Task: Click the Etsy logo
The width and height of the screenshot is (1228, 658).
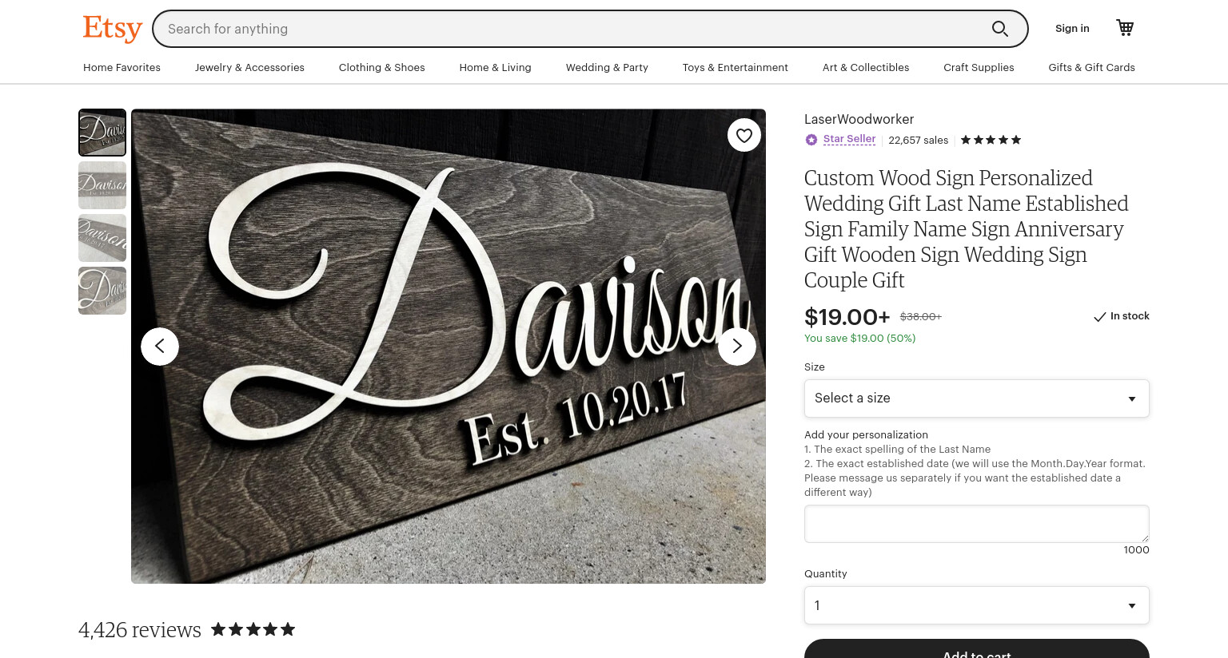Action: (x=113, y=29)
